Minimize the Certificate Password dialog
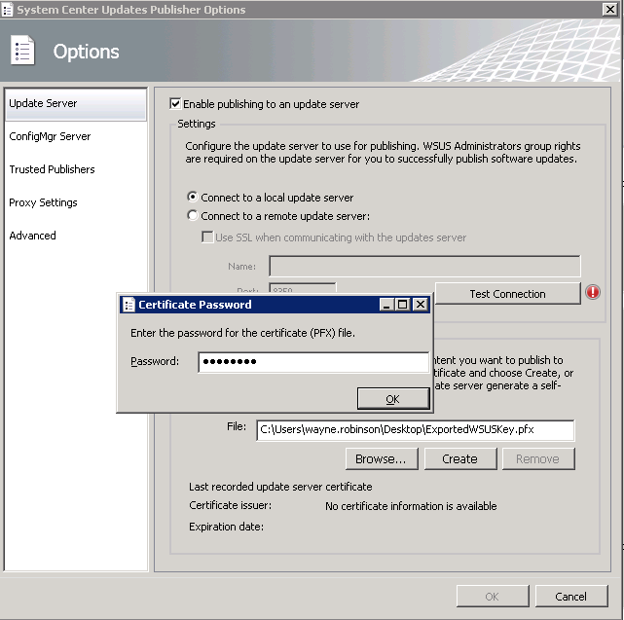The image size is (624, 620). (386, 305)
